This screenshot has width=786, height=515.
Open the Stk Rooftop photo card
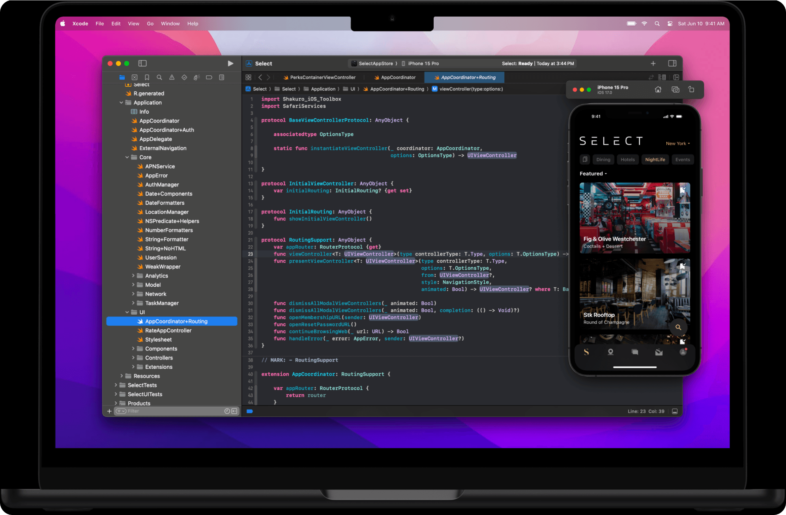(x=634, y=294)
